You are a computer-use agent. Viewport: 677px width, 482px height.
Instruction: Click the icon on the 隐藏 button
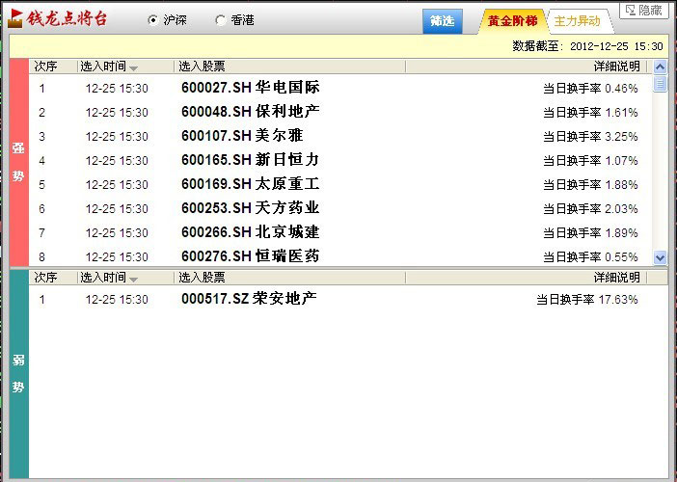(x=631, y=11)
